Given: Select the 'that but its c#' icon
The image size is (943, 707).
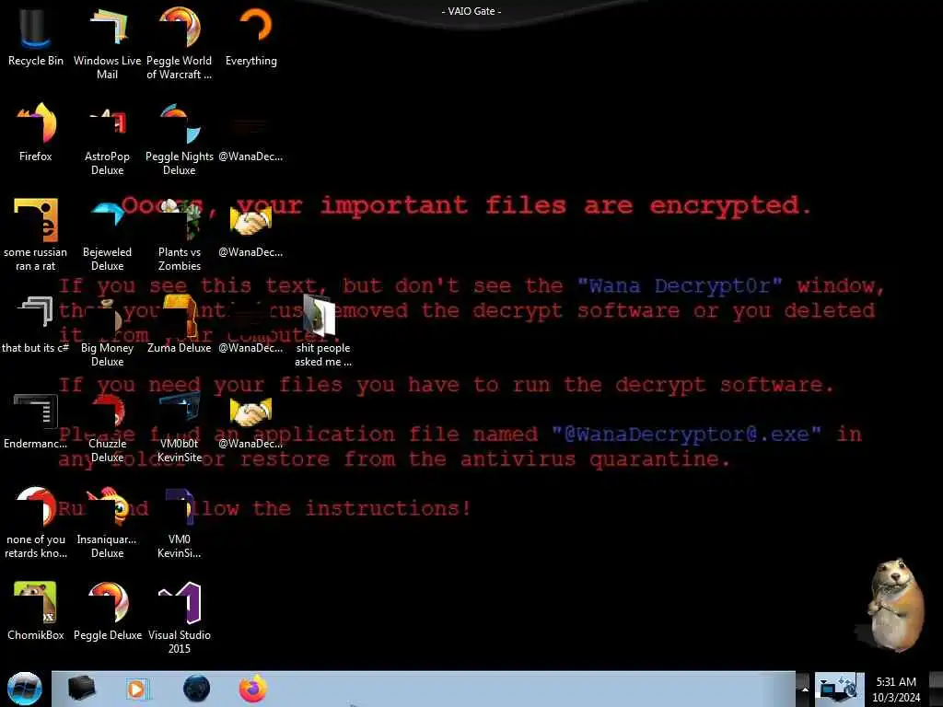Looking at the screenshot, I should (35, 325).
